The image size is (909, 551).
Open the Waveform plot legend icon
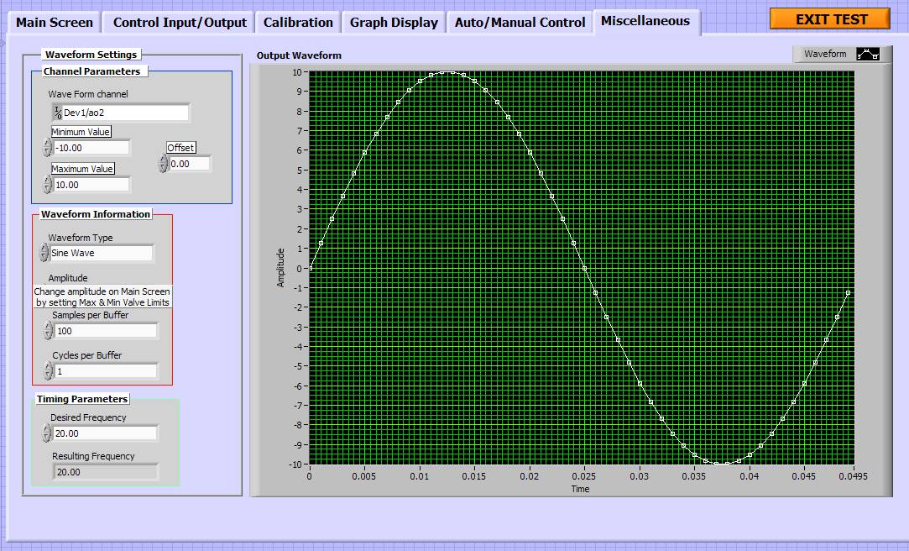click(869, 54)
